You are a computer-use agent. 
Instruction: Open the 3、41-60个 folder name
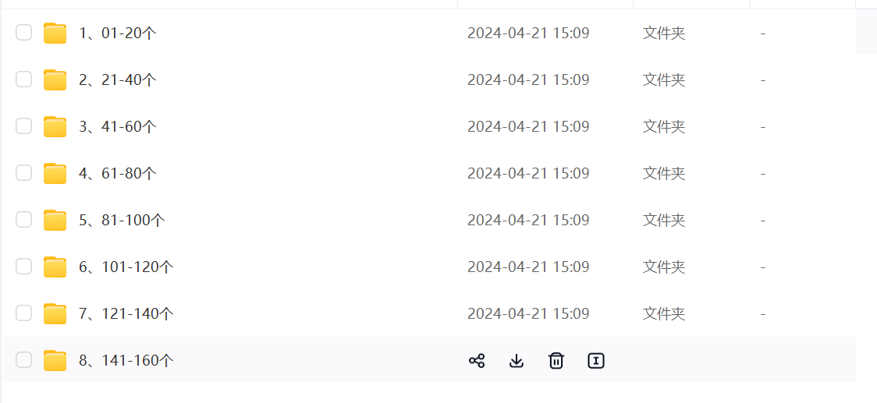[x=118, y=126]
